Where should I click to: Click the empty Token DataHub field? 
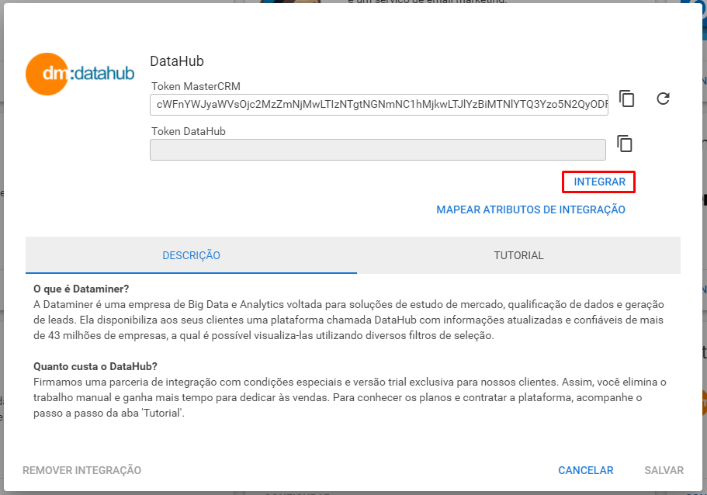(x=378, y=150)
